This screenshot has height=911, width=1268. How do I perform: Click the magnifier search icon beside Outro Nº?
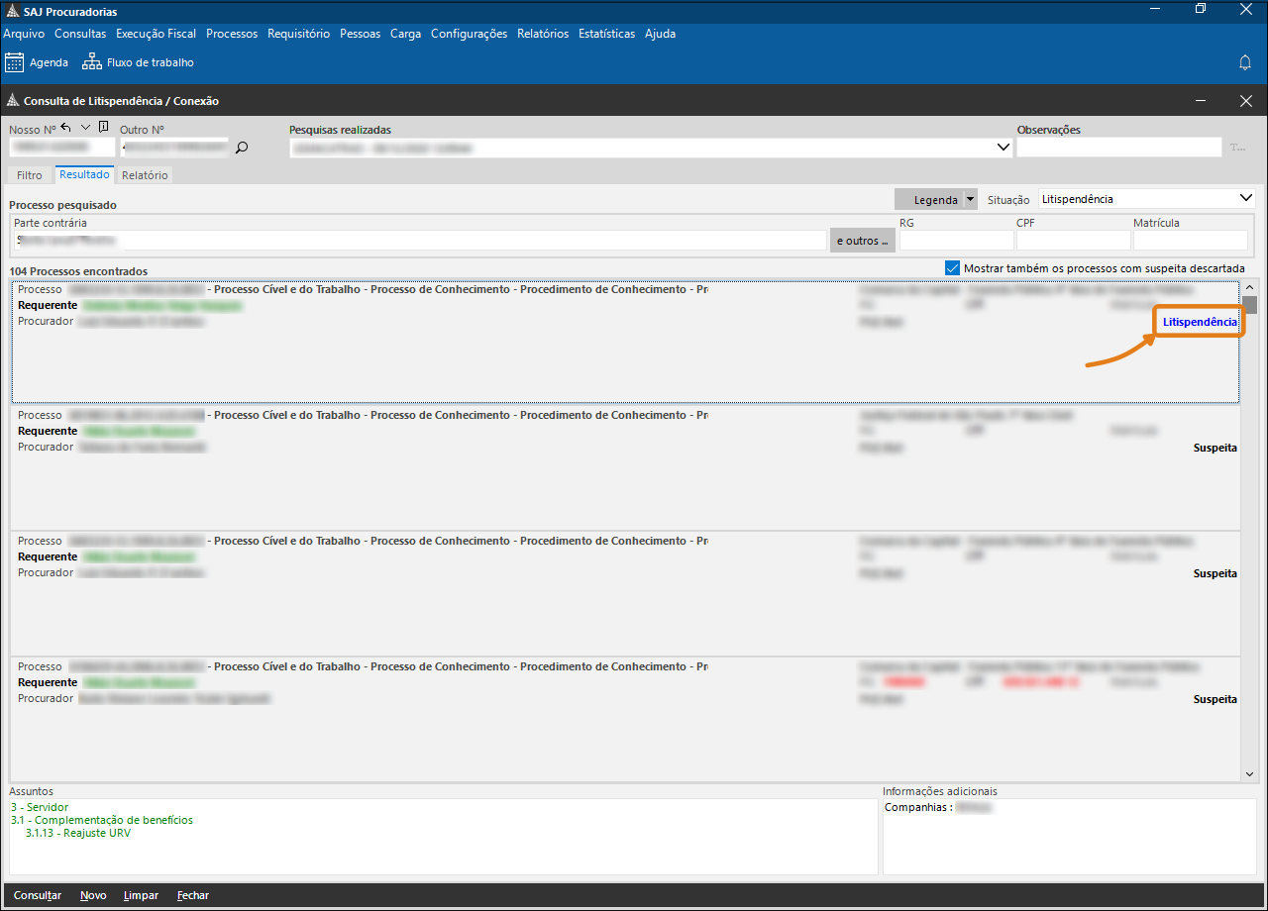point(241,149)
